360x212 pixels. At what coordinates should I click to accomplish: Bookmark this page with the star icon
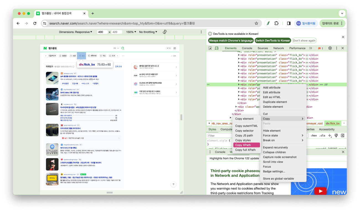pyautogui.click(x=256, y=23)
